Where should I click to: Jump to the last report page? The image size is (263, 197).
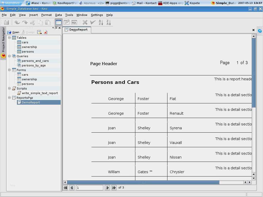(114, 188)
